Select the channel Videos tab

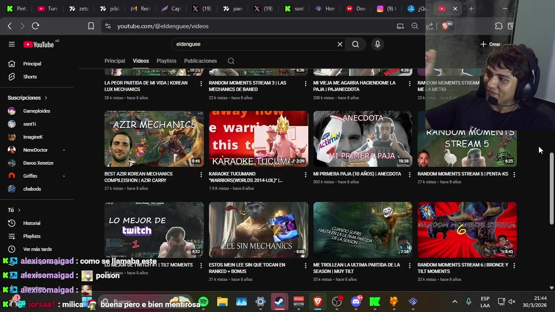(x=140, y=61)
